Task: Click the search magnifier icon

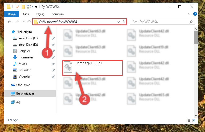Action: pyautogui.click(x=191, y=22)
